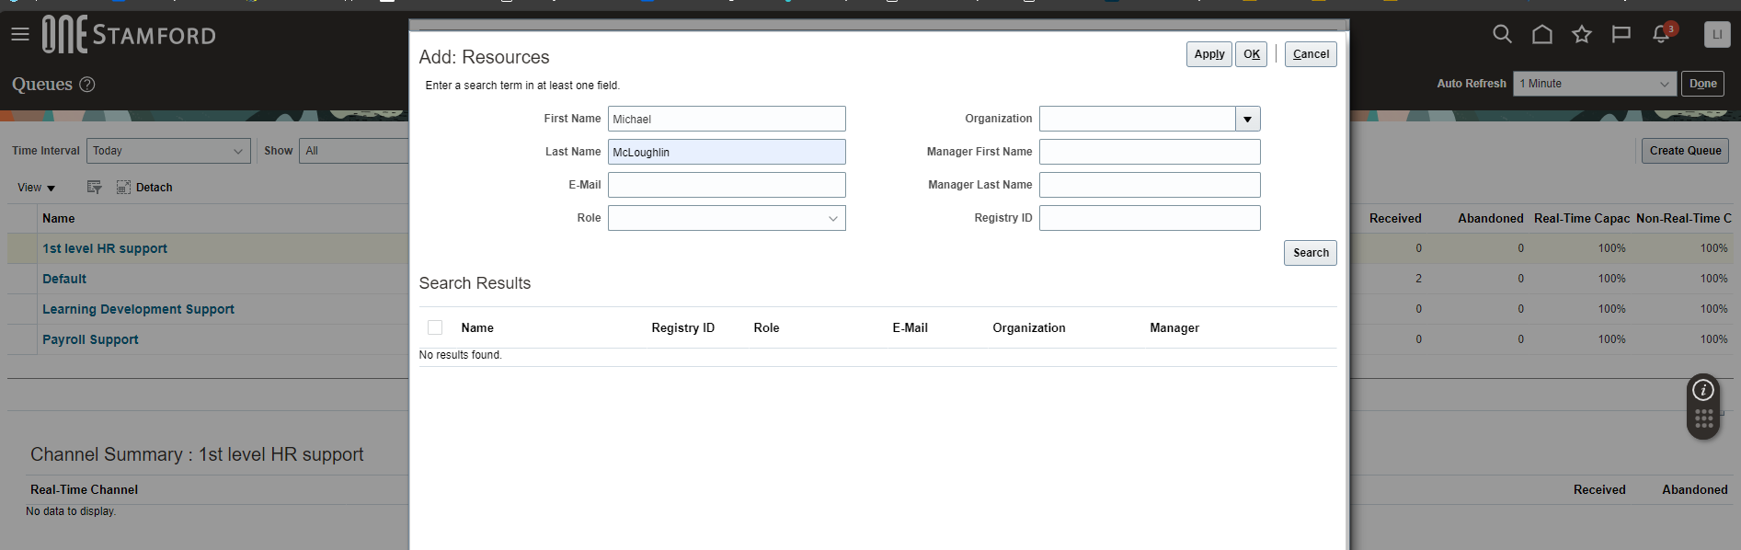The height and width of the screenshot is (550, 1741).
Task: Open notifications bell icon
Action: pyautogui.click(x=1662, y=35)
